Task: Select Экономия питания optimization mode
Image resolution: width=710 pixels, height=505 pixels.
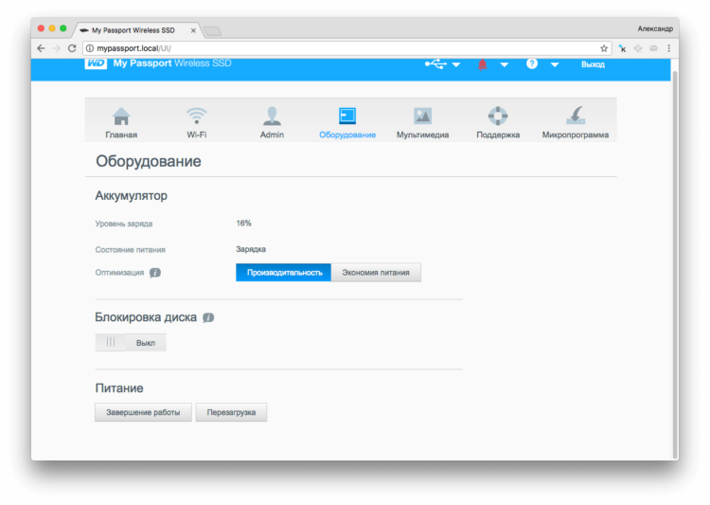Action: coord(376,273)
